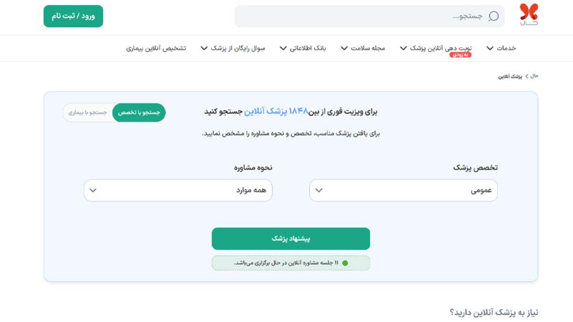Open the تشخیص آنلاین بیماری menu item

pos(156,48)
